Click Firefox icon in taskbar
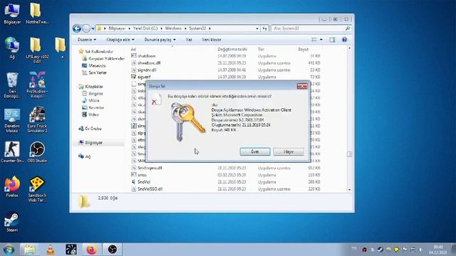This screenshot has height=256, width=456. 92,250
